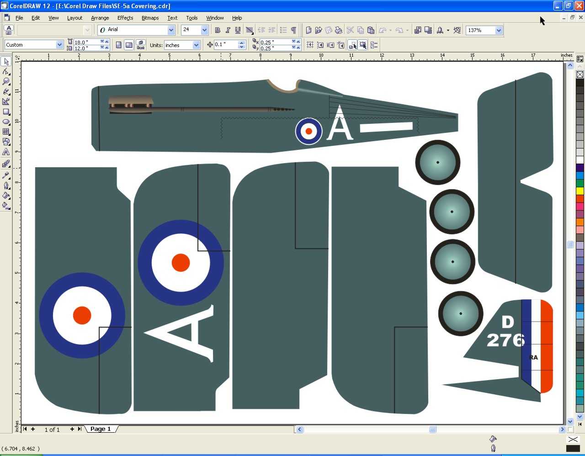Select the Ellipse tool
Viewport: 585px width, 456px height.
(6, 122)
